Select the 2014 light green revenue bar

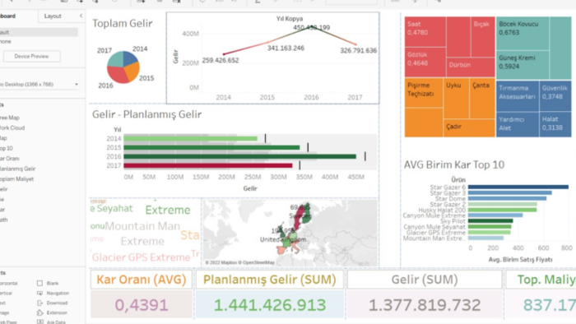point(190,139)
